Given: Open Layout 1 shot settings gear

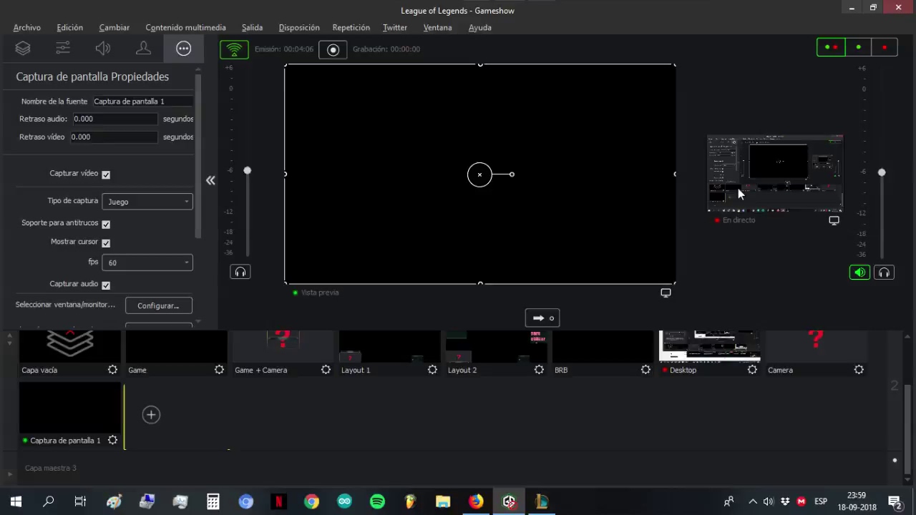Looking at the screenshot, I should (x=432, y=370).
